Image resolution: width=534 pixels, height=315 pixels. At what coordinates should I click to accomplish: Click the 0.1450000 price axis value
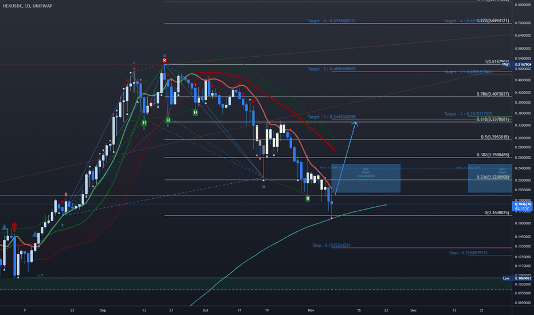click(x=523, y=237)
